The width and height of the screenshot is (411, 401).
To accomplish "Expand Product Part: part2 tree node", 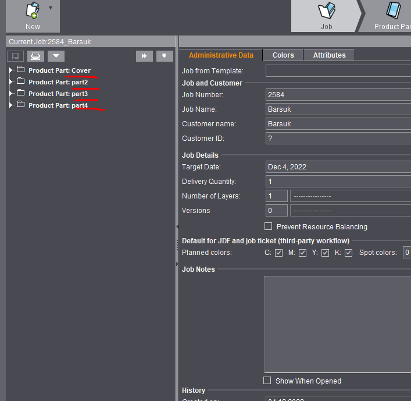I will coord(10,82).
